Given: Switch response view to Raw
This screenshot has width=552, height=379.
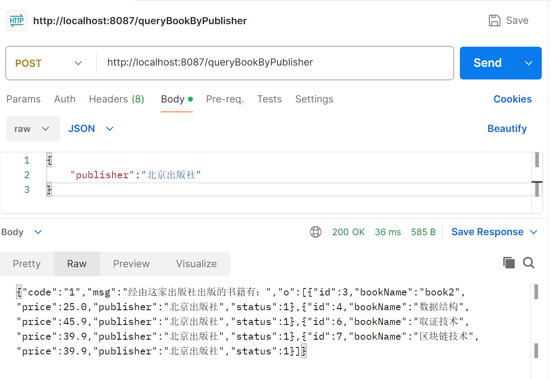Looking at the screenshot, I should tap(77, 264).
